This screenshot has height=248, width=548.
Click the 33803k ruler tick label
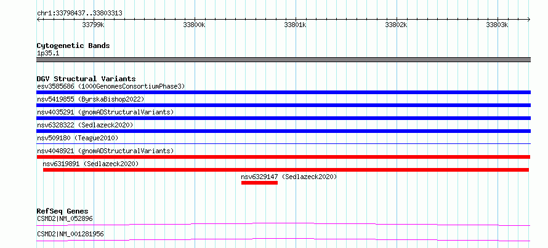tap(498, 25)
